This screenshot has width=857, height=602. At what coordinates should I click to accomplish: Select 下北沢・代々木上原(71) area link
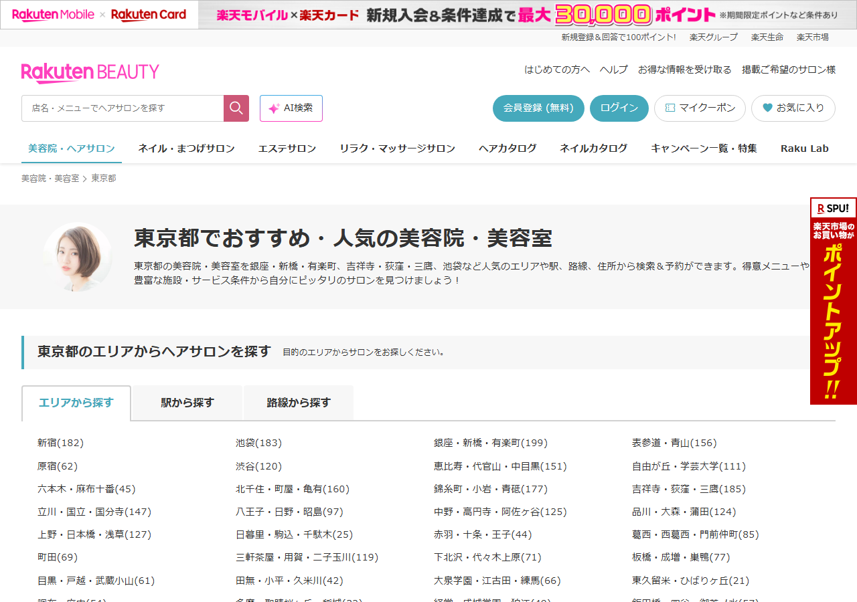point(487,557)
